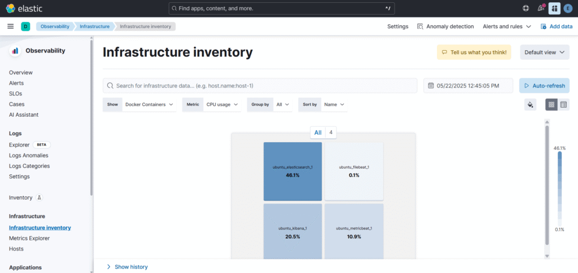Open Alerts in the sidebar
578x273 pixels.
pyautogui.click(x=16, y=83)
